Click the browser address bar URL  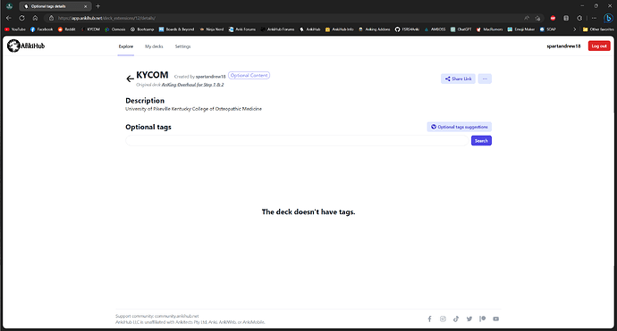106,18
